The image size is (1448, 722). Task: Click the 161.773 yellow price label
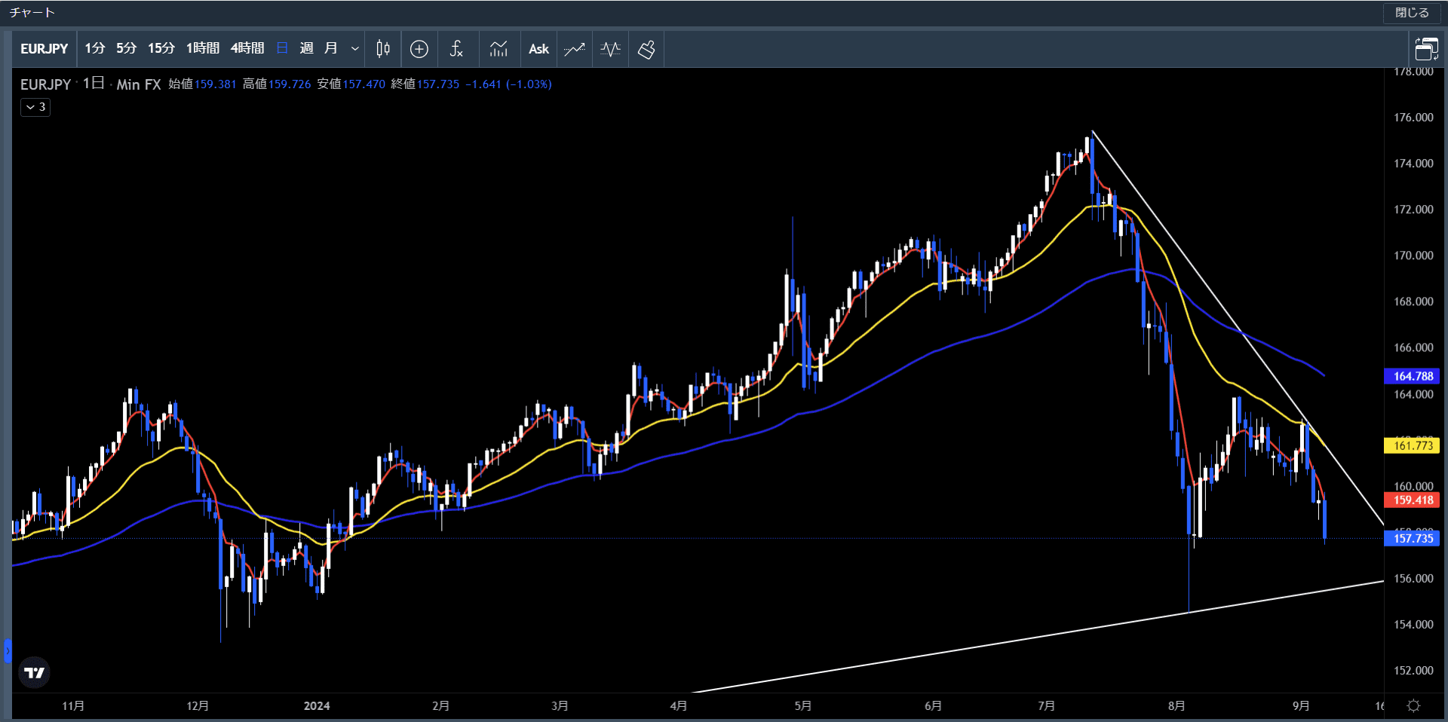click(1413, 445)
